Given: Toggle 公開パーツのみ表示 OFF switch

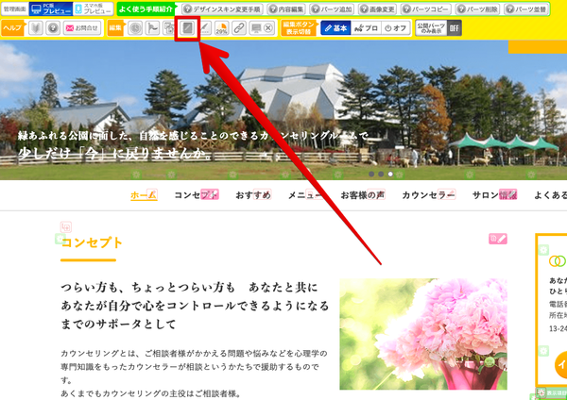Looking at the screenshot, I should pyautogui.click(x=455, y=28).
